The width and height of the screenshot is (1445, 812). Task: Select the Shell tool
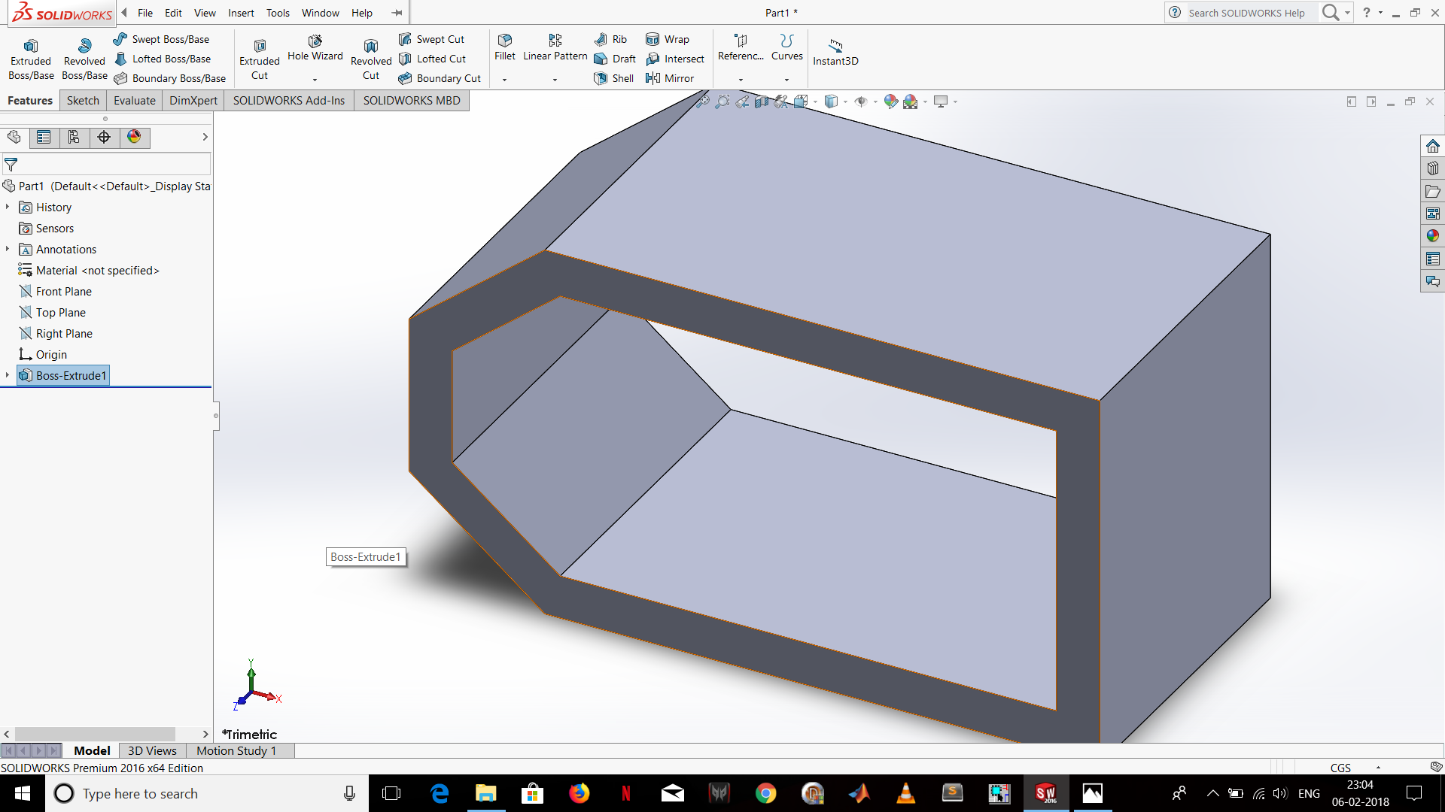614,78
